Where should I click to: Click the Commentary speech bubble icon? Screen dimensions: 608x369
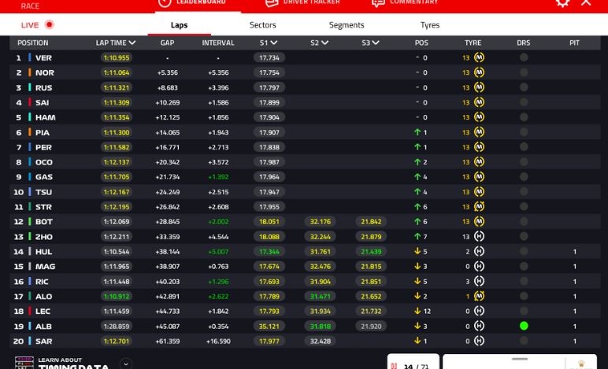pyautogui.click(x=378, y=2)
